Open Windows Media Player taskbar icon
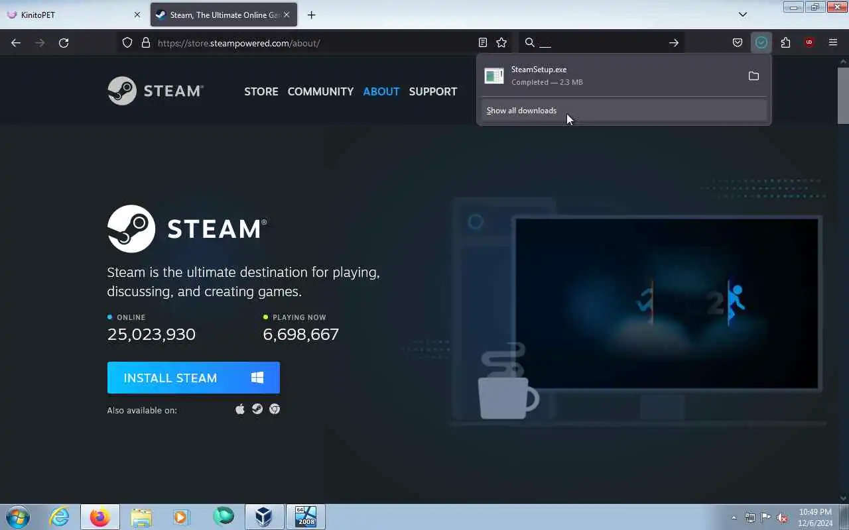The image size is (849, 530). [182, 517]
